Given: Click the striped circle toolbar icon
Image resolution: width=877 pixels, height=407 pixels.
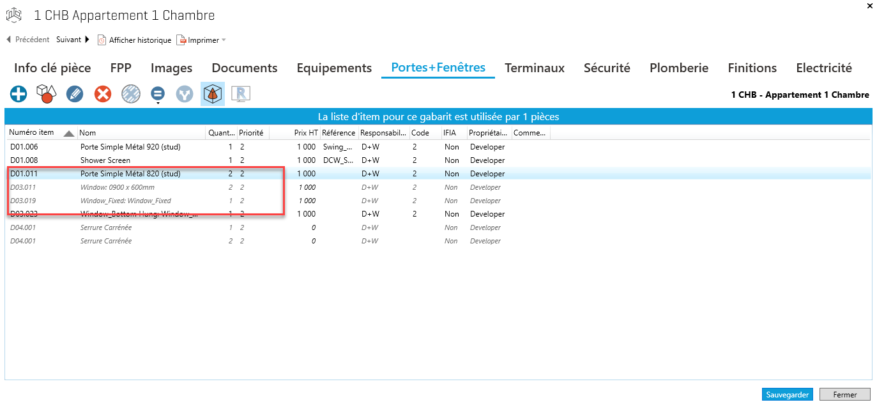Looking at the screenshot, I should (x=130, y=95).
